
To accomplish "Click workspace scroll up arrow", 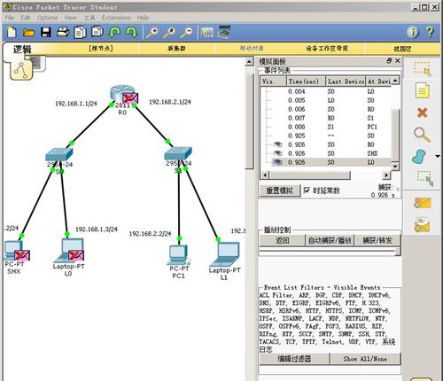I will (249, 61).
